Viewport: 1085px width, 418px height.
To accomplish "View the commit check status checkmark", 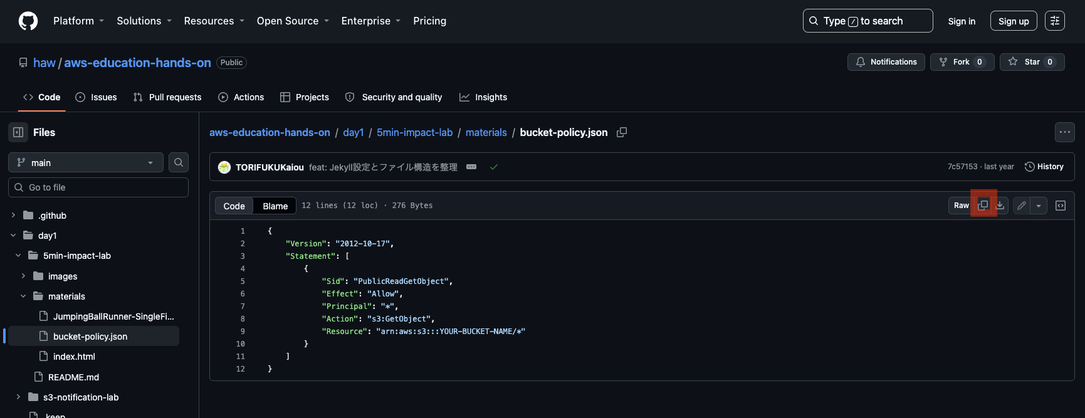I will click(494, 167).
